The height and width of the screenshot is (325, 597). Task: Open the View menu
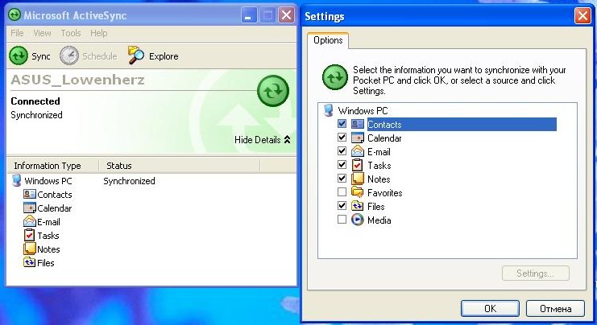[x=42, y=33]
